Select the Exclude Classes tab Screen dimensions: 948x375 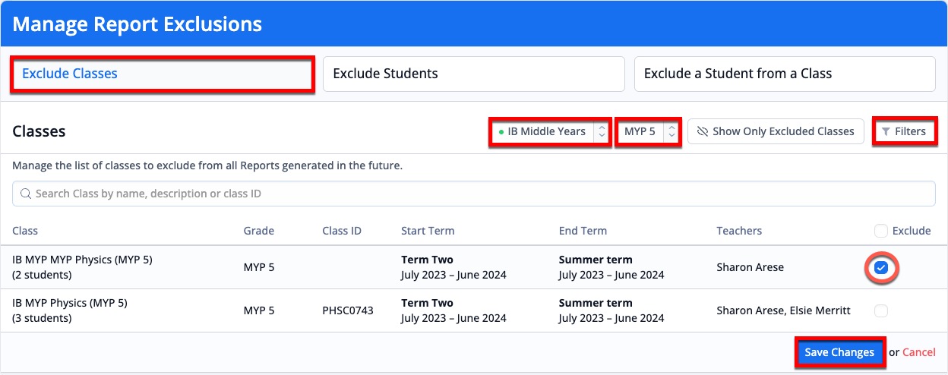tap(163, 74)
